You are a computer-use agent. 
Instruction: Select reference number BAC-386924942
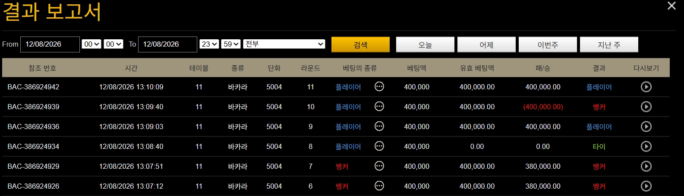[x=33, y=87]
